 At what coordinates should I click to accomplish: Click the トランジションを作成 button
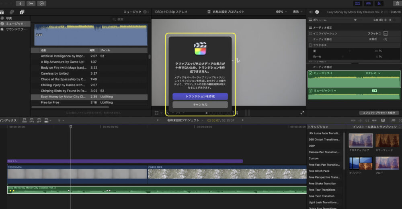tap(200, 96)
